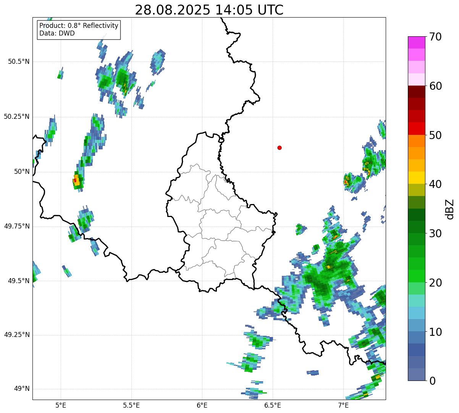Click the colorbar tick label 20
Image resolution: width=459 pixels, height=413 pixels.
(435, 283)
